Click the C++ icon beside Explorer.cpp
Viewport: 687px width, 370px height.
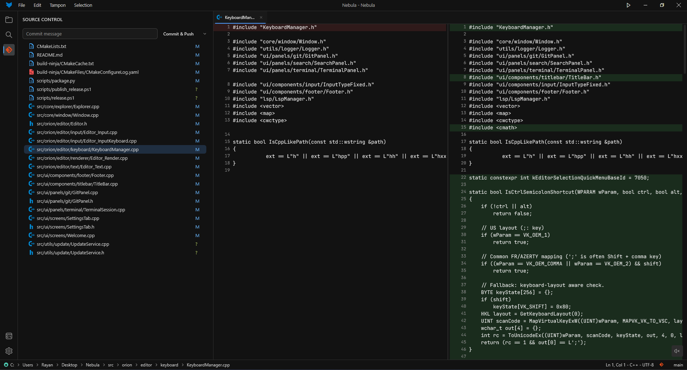[32, 106]
